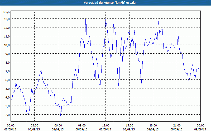Image resolution: width=211 pixels, height=132 pixels.
Task: Click the chart title 'Velocidad del viento [km/h] escala'
Action: click(x=109, y=3)
